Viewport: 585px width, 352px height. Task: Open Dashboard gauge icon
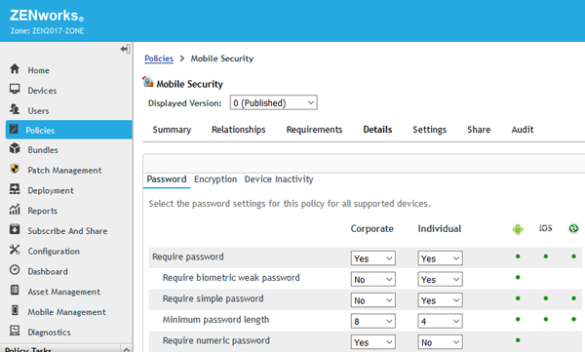pos(15,270)
